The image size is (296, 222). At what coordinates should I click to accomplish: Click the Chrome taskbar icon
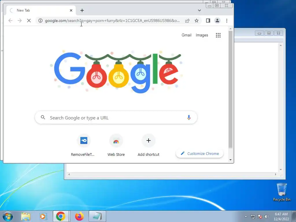(x=61, y=216)
